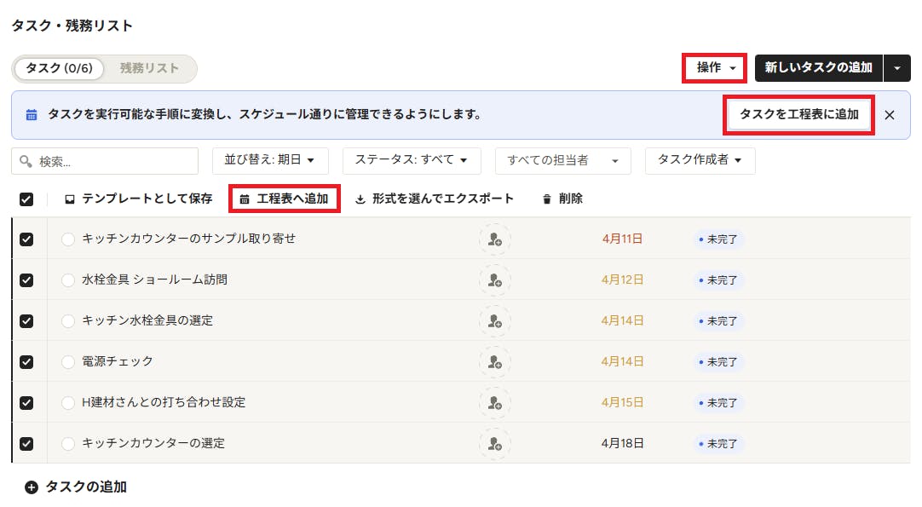Screen dimensions: 922x507
Task: Click the calendar icon in 工程表へ追加
Action: coord(245,199)
